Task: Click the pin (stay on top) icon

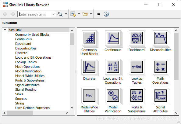Action: click(98, 14)
